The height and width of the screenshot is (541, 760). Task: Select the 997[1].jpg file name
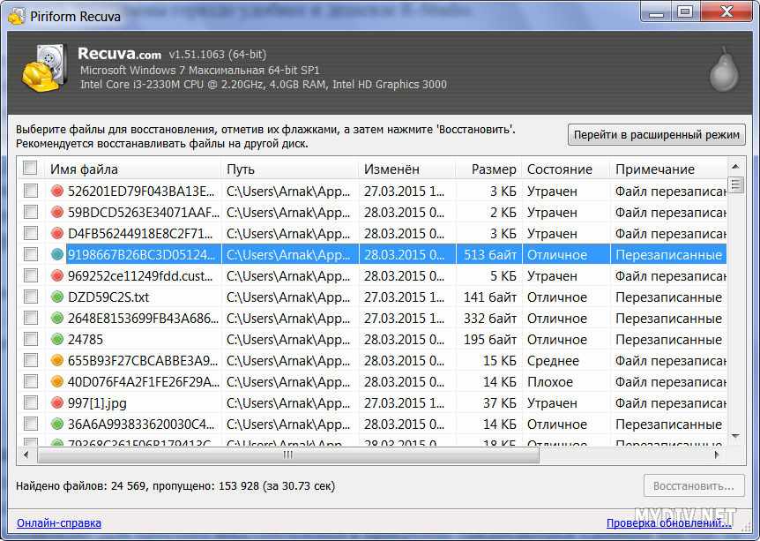click(x=97, y=402)
